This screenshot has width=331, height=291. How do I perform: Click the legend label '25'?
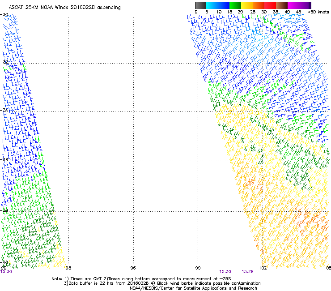point(253,12)
